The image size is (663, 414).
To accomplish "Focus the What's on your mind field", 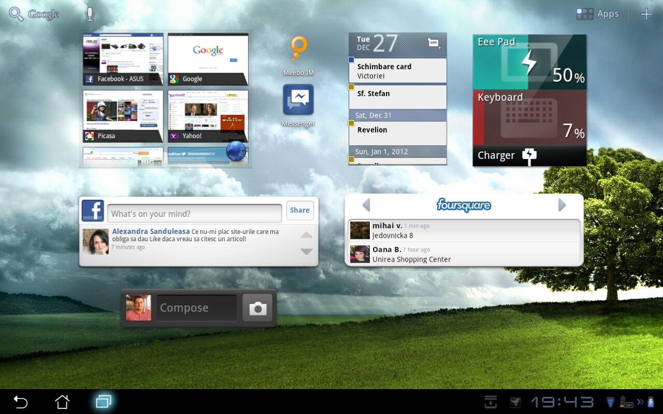I will [195, 213].
